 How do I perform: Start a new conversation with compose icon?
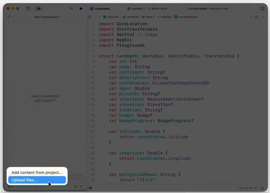tap(9, 17)
